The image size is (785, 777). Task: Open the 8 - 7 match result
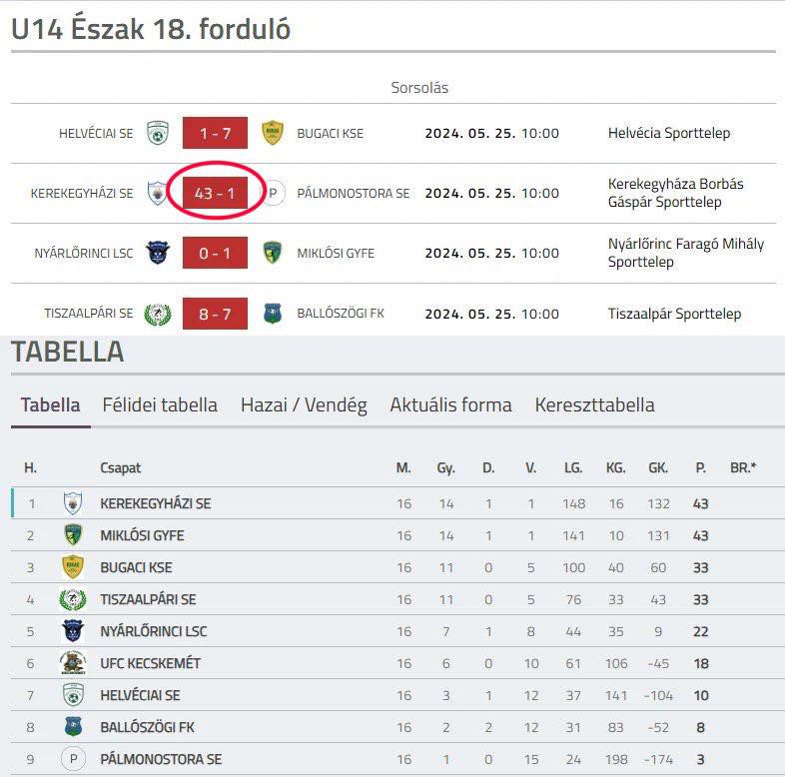pyautogui.click(x=215, y=314)
